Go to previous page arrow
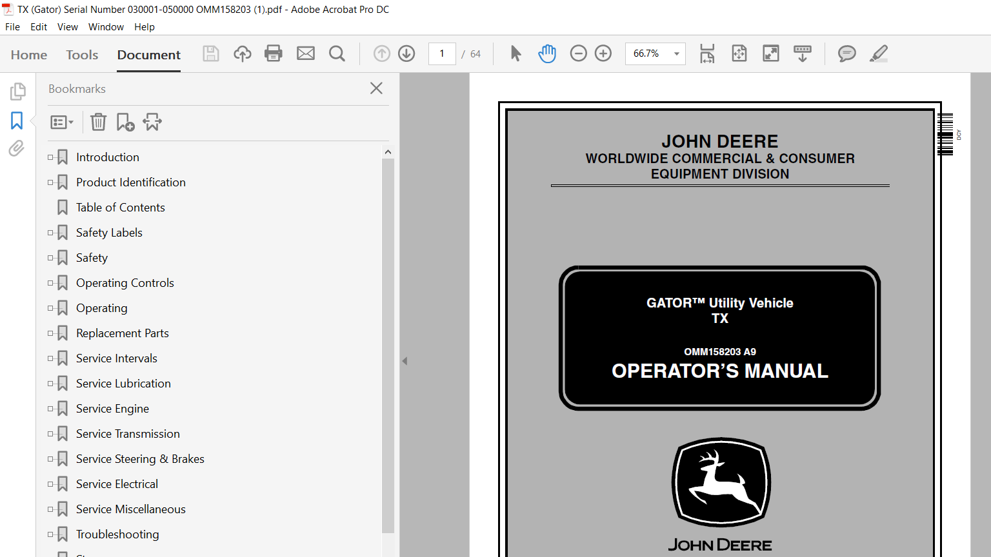Image resolution: width=991 pixels, height=557 pixels. click(382, 54)
